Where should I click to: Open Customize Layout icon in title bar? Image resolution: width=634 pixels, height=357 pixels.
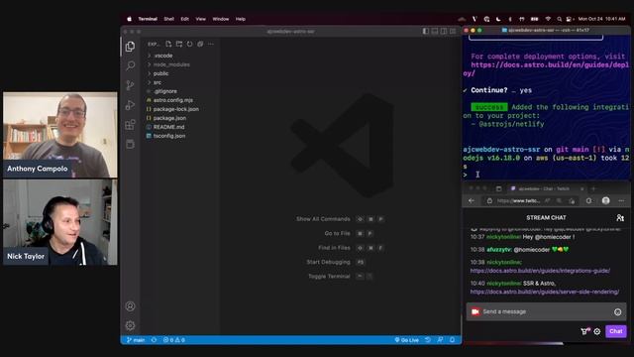453,31
